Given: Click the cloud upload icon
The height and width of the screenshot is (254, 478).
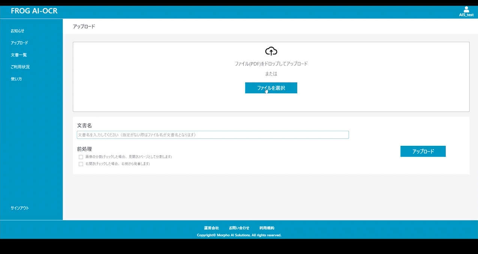Looking at the screenshot, I should click(x=271, y=51).
